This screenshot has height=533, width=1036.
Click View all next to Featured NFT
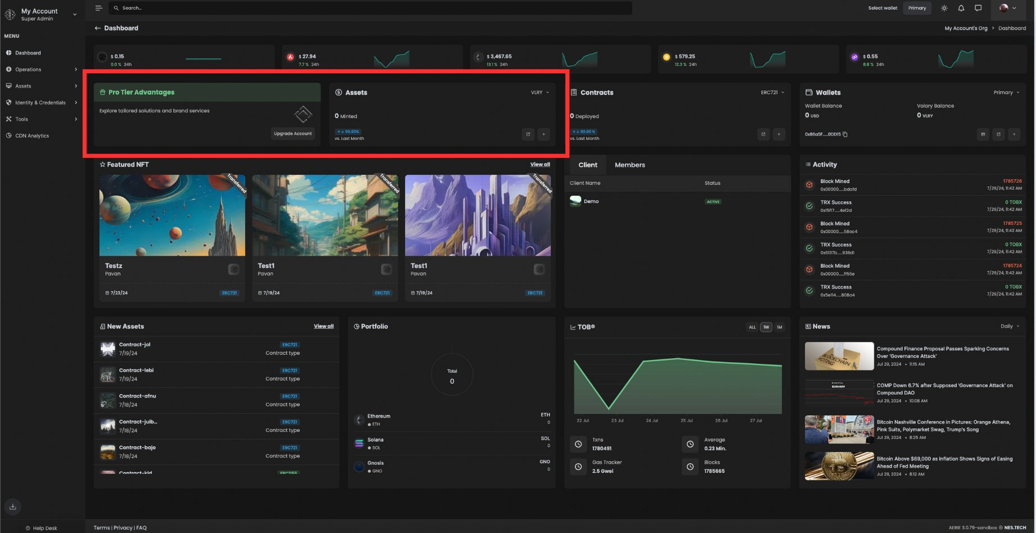(539, 165)
